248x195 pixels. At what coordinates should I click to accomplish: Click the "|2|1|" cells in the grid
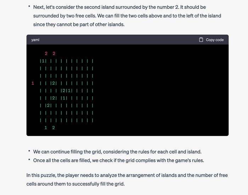(67, 91)
